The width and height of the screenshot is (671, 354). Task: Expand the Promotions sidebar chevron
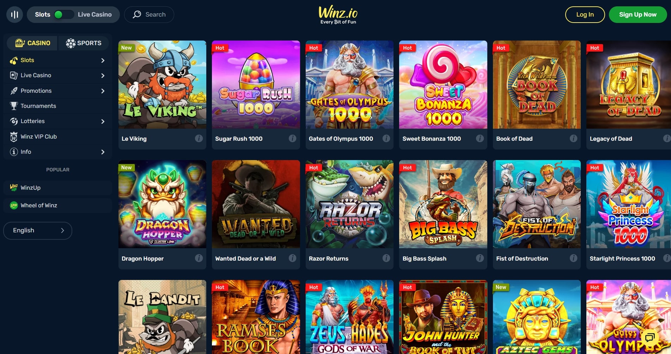(103, 91)
